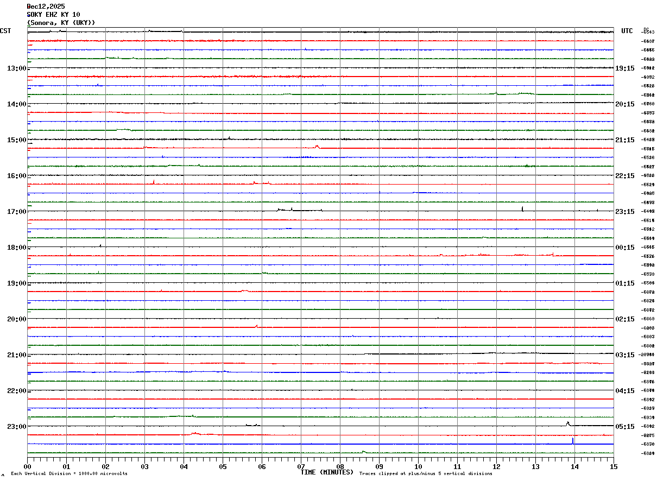Viewport: 657px width, 481px height.
Task: Click the black spike on the 17:00 trace
Action: (522, 208)
